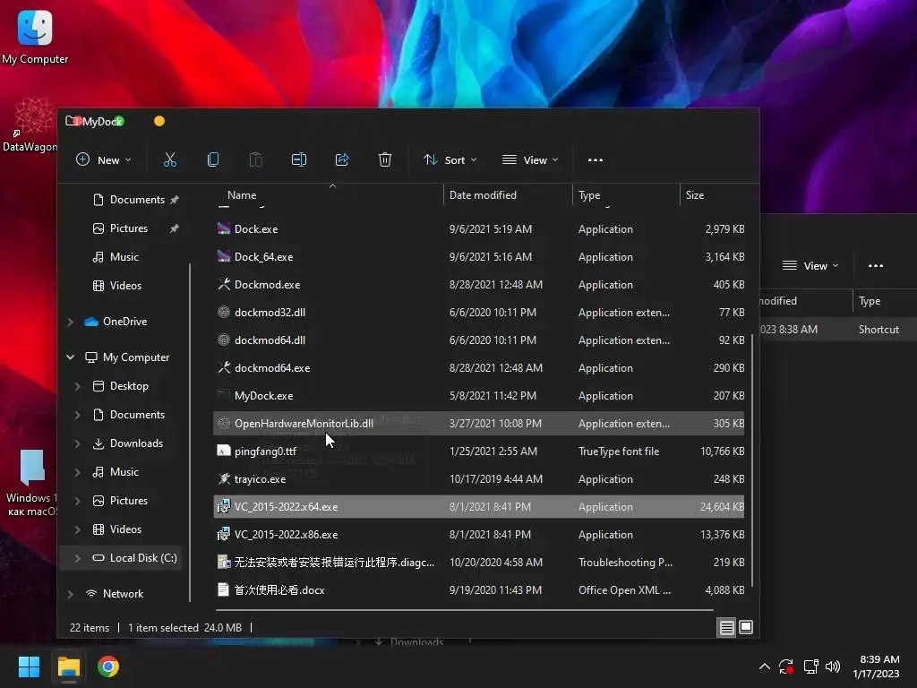Select the Windows 11 desktop file icon
Screen dimensions: 917x688
(x=30, y=483)
